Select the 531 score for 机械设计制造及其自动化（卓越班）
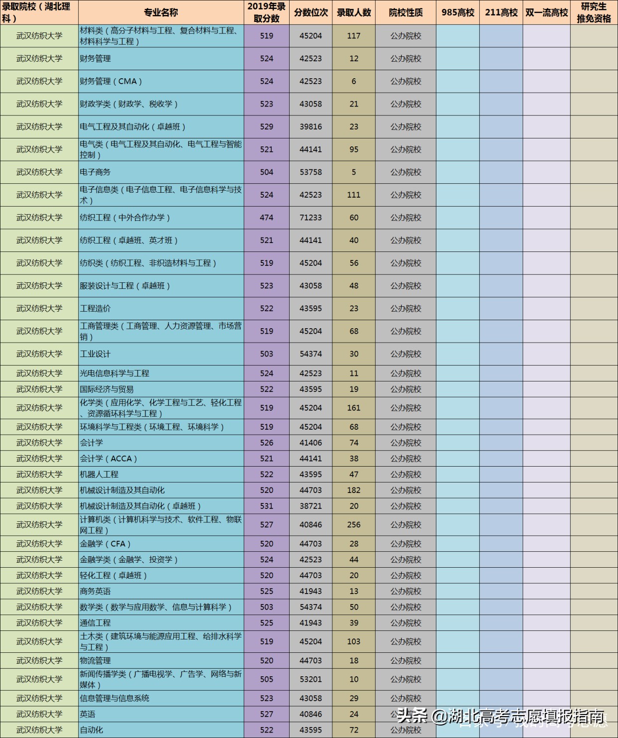The width and height of the screenshot is (618, 738). click(267, 505)
